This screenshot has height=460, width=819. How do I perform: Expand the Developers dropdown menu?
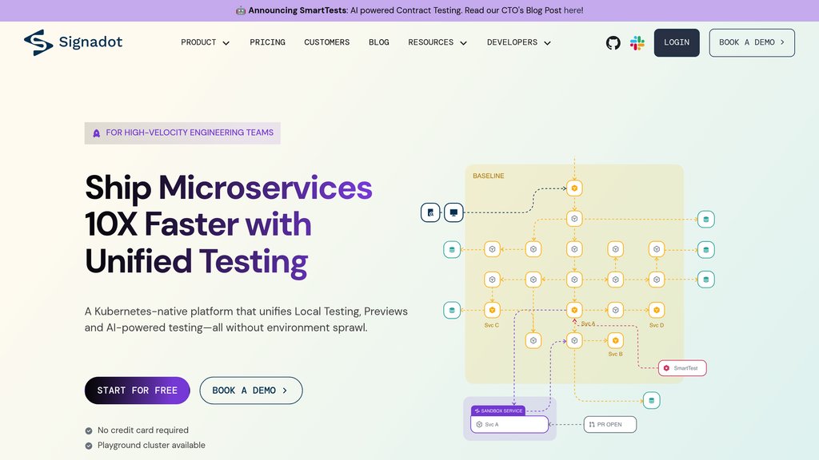(519, 42)
